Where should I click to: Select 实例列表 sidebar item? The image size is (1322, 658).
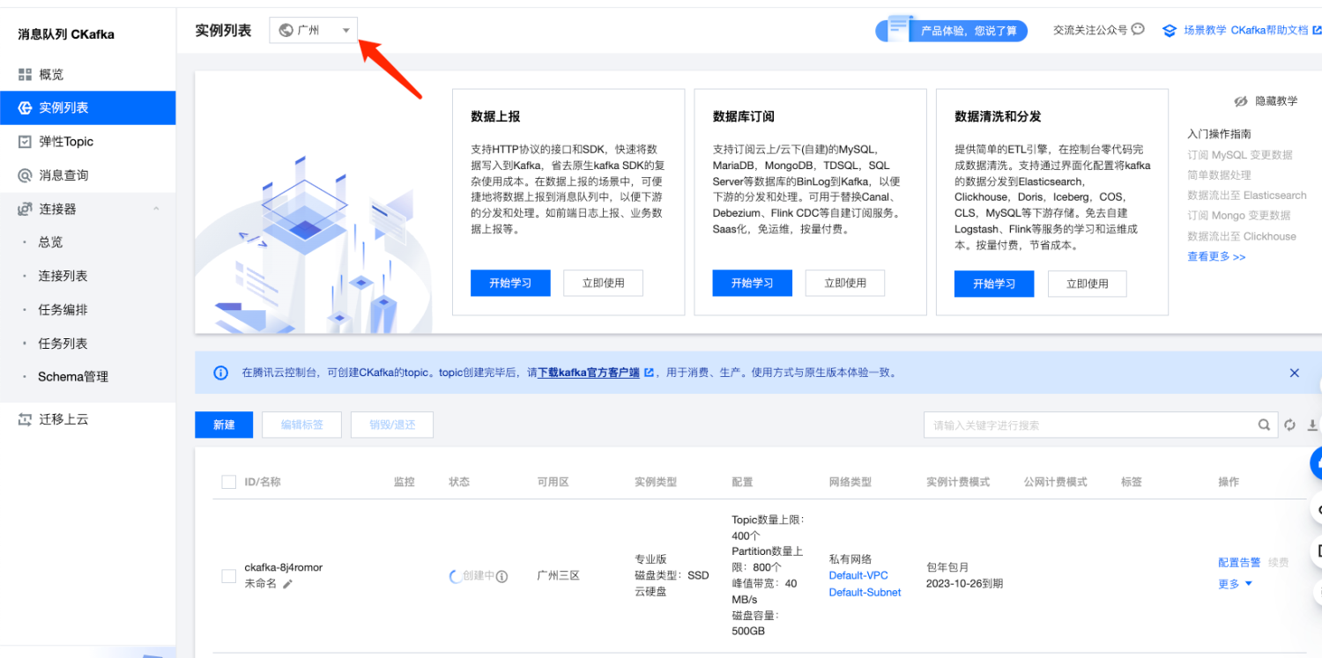click(x=87, y=107)
